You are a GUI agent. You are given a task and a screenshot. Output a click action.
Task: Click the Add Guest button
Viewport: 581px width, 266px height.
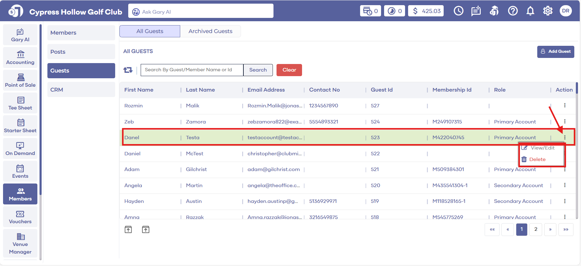(555, 52)
